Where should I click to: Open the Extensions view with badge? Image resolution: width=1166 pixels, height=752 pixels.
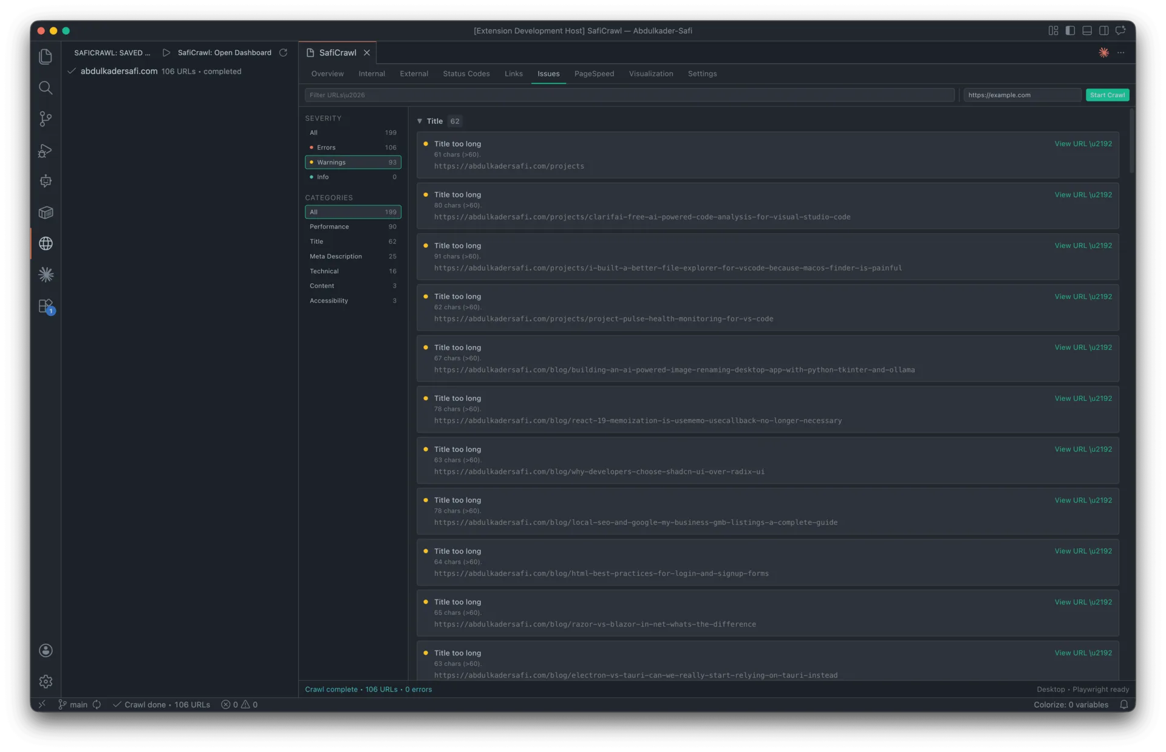(46, 306)
